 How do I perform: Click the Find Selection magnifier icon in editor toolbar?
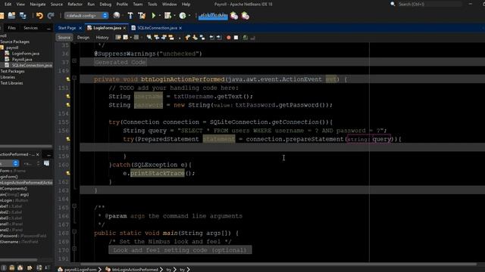(149, 37)
